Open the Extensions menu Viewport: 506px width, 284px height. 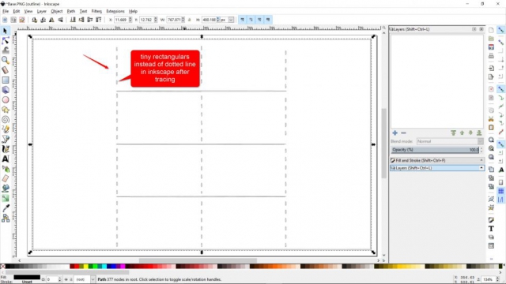[x=115, y=11]
